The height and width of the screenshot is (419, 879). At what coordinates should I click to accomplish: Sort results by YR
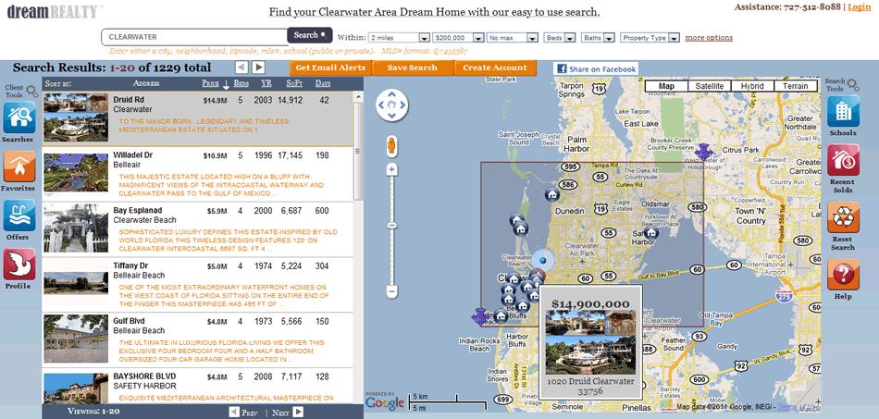point(266,83)
